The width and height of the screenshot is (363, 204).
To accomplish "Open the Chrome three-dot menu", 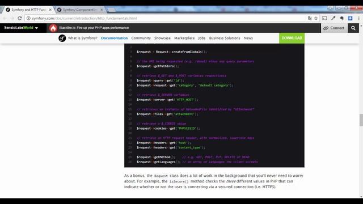I will click(358, 18).
